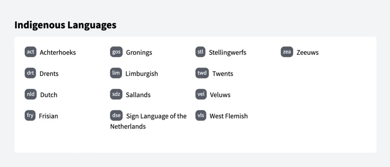390x167 pixels.
Task: Open Sign Language of the Netherlands link
Action: pos(156,116)
